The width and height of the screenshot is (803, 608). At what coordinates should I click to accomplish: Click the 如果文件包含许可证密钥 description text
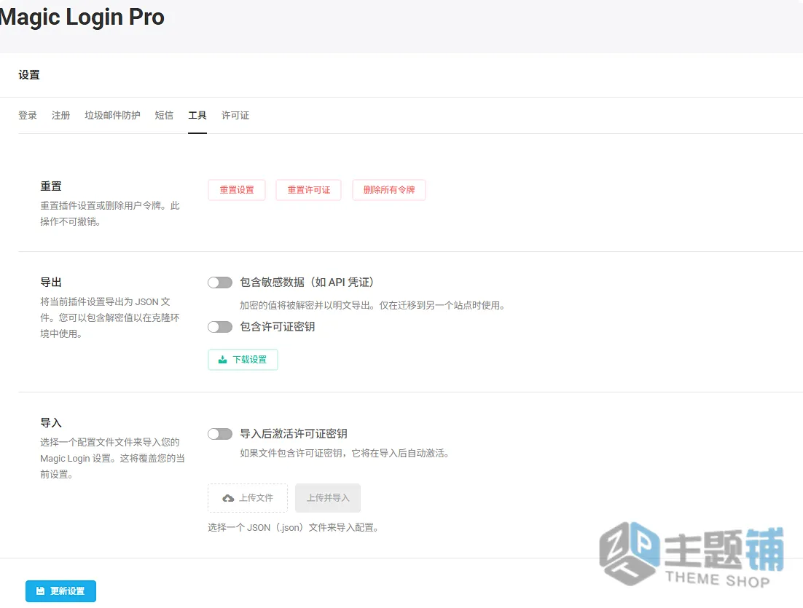click(345, 453)
